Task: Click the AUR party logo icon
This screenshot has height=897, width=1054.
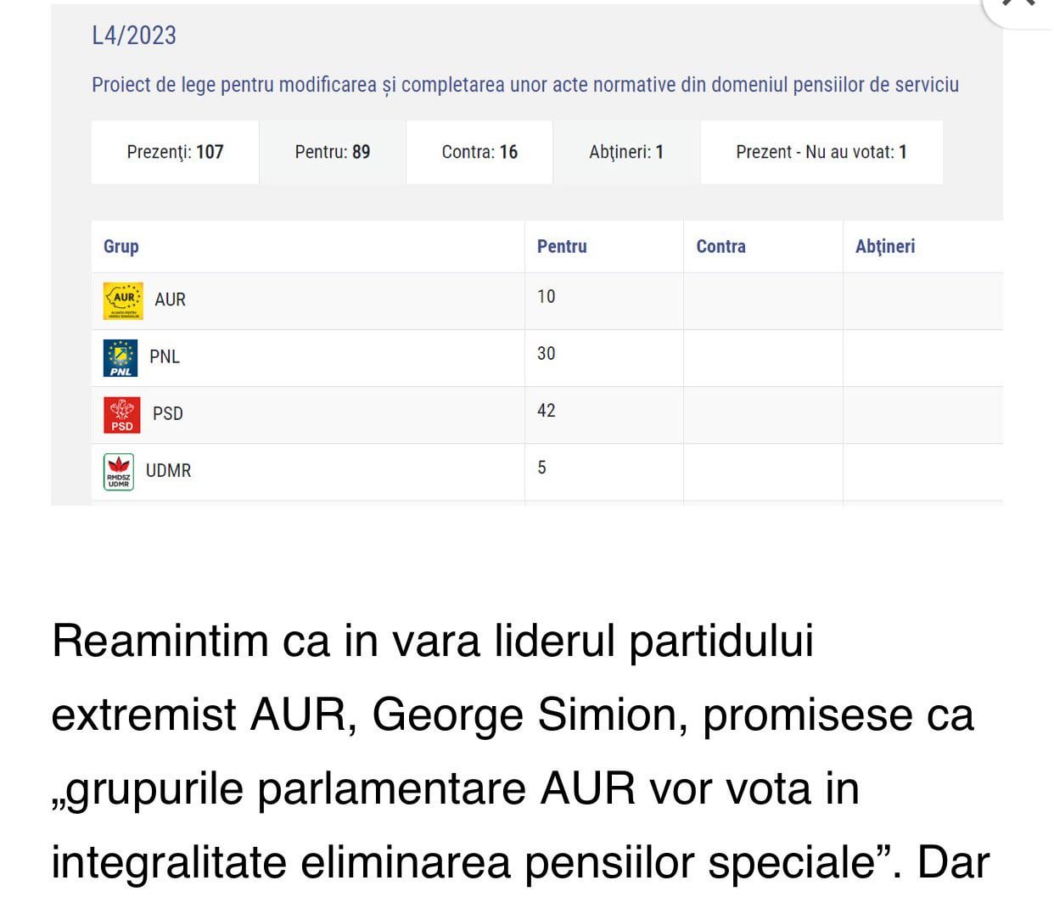Action: [x=123, y=300]
